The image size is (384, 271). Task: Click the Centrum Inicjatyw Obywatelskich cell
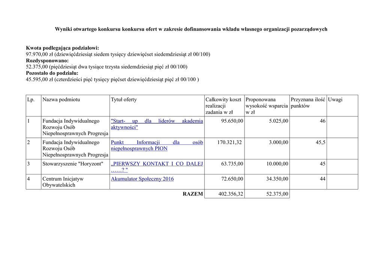(63, 182)
